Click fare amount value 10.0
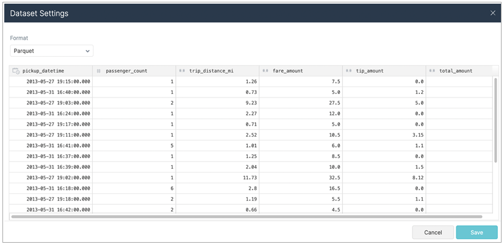 coord(334,167)
